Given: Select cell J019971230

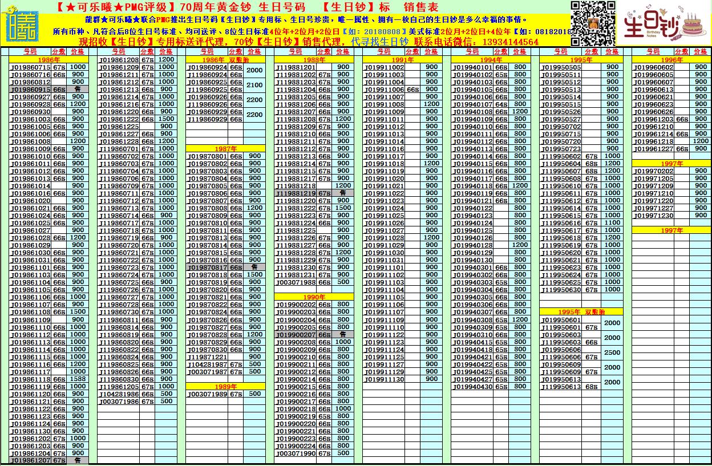Looking at the screenshot, I should [x=654, y=216].
